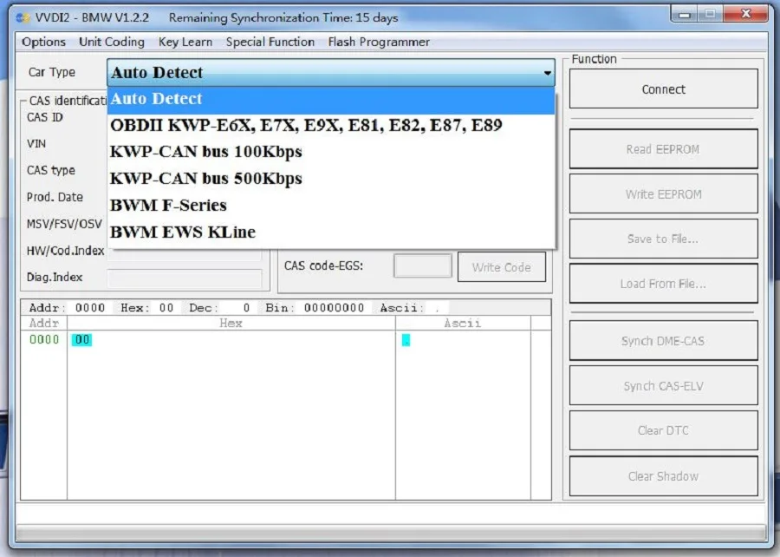The height and width of the screenshot is (557, 780).
Task: Open the Special Function menu
Action: (270, 42)
